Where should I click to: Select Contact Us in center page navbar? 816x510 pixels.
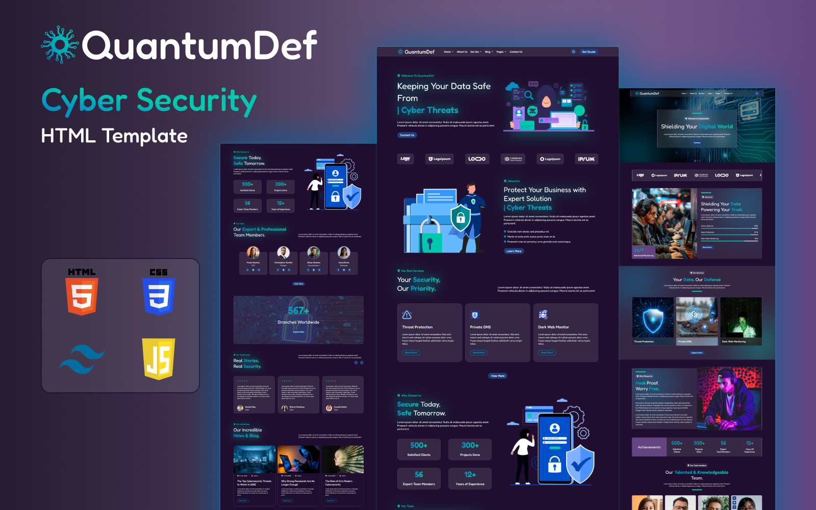[x=516, y=52]
